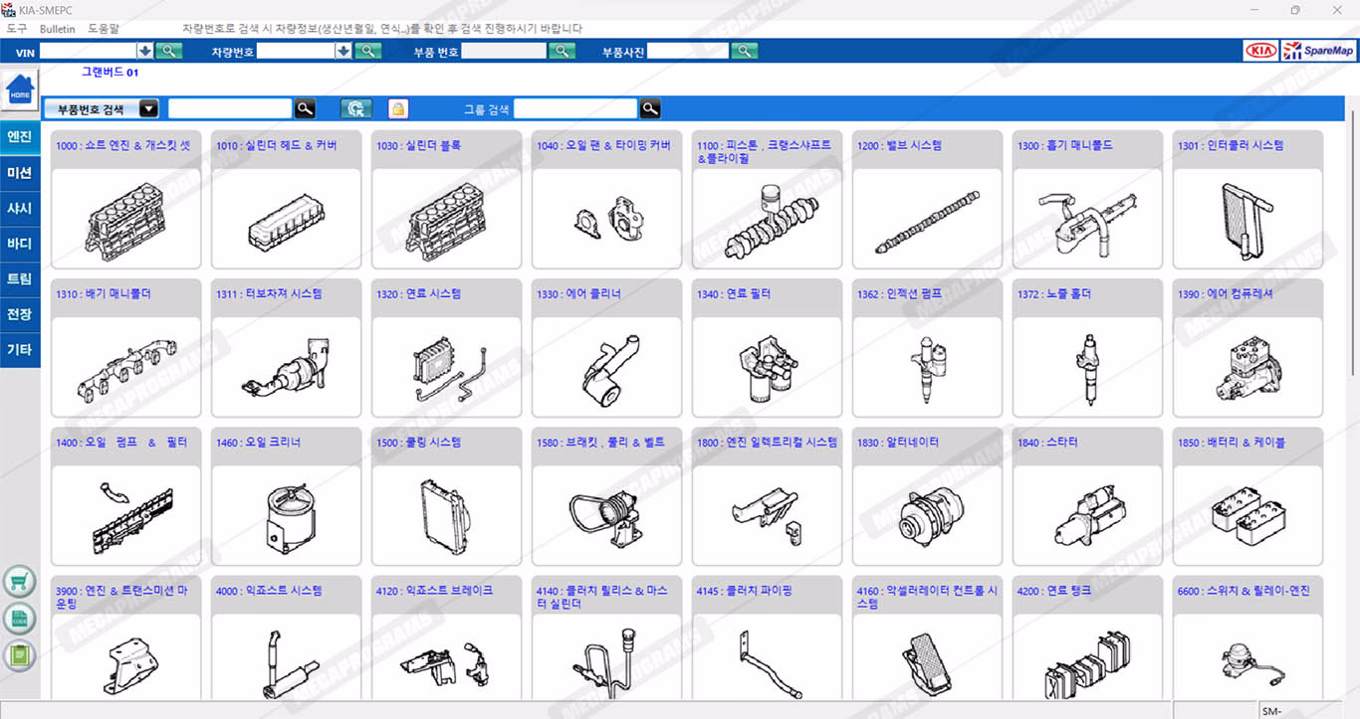Open group 1840 스타터
Screen dimensions: 1360x719
[1087, 496]
